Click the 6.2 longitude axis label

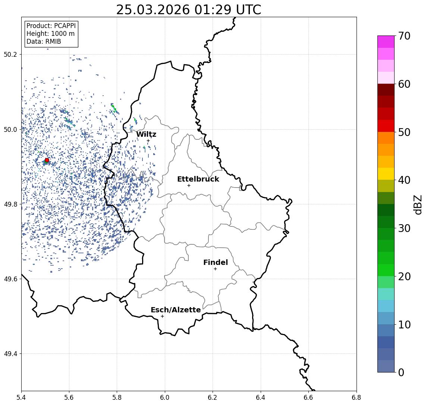[213, 398]
